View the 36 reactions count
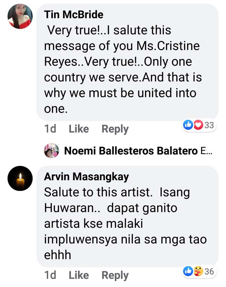Viewport: 226px width, 287px height. (x=209, y=272)
